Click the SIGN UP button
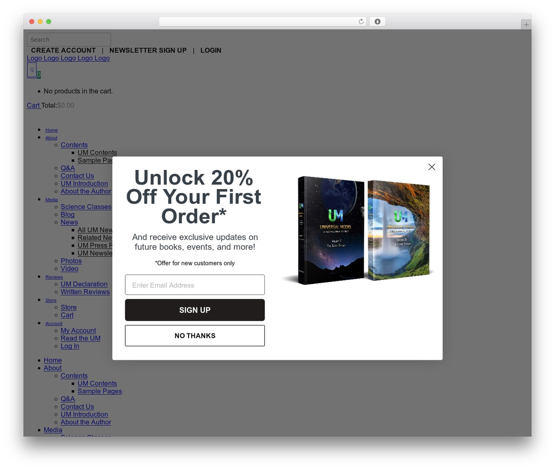 tap(195, 310)
